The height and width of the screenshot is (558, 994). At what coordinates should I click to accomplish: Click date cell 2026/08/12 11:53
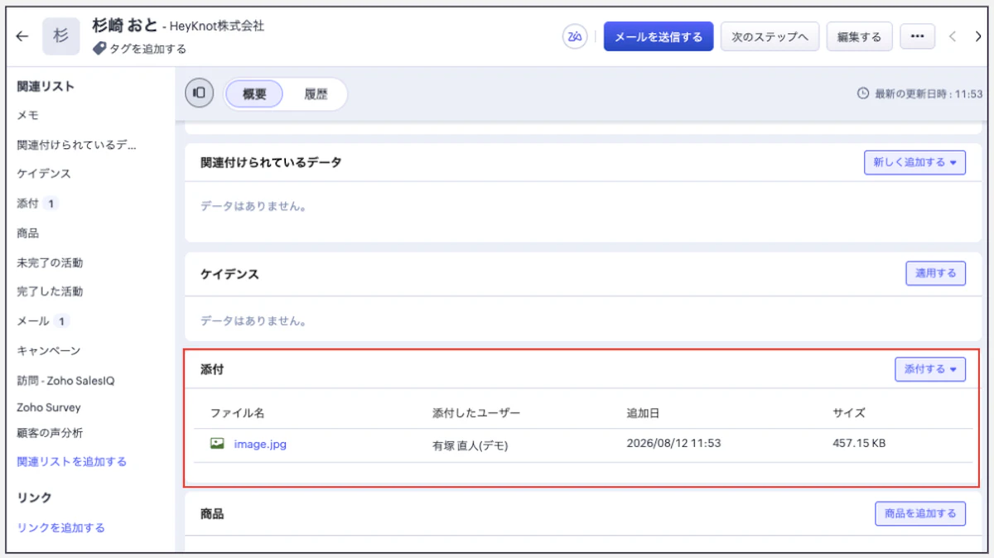point(674,443)
